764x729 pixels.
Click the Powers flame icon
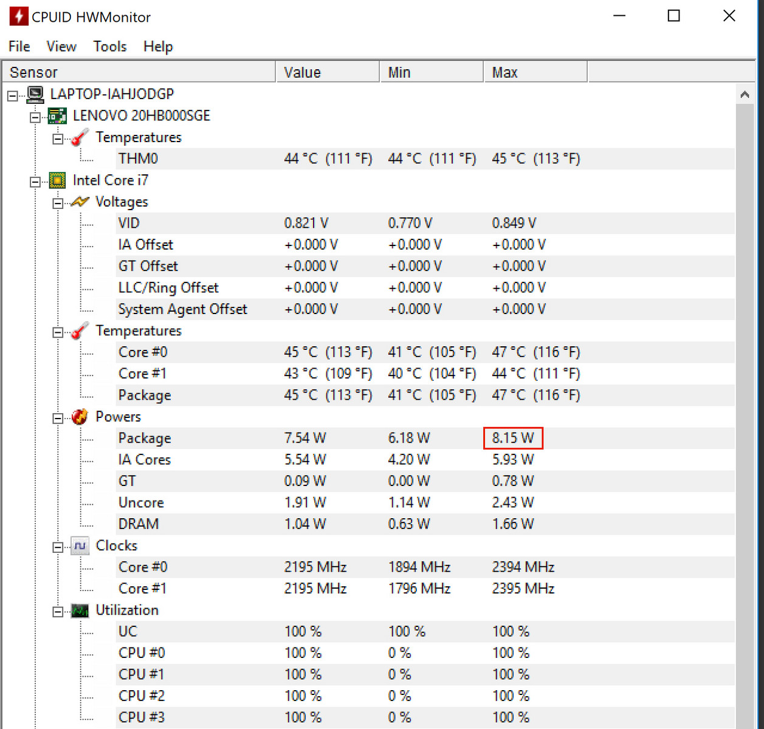(x=80, y=417)
